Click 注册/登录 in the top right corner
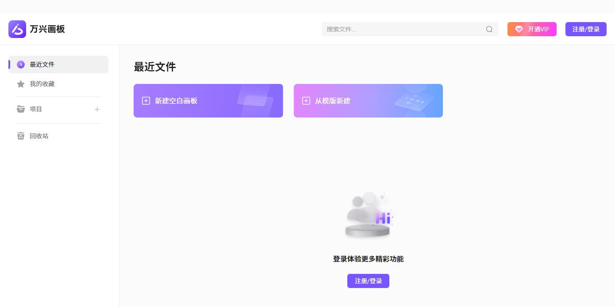Viewport: 615px width, 307px height. point(586,29)
